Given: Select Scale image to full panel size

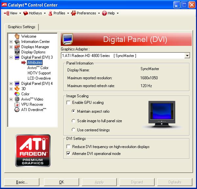Looking at the screenshot, I should click(74, 121).
